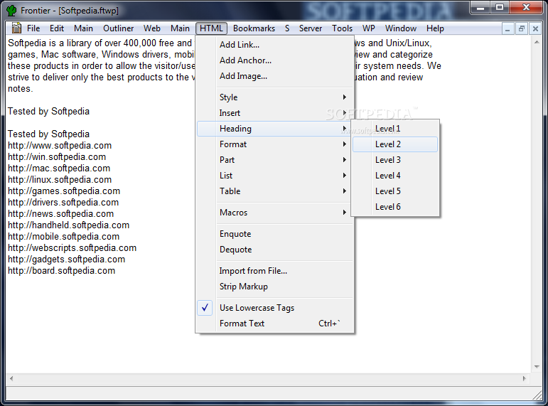Click the http://board.softpedia.com line
Viewport: 548px width, 406px height.
pos(62,271)
